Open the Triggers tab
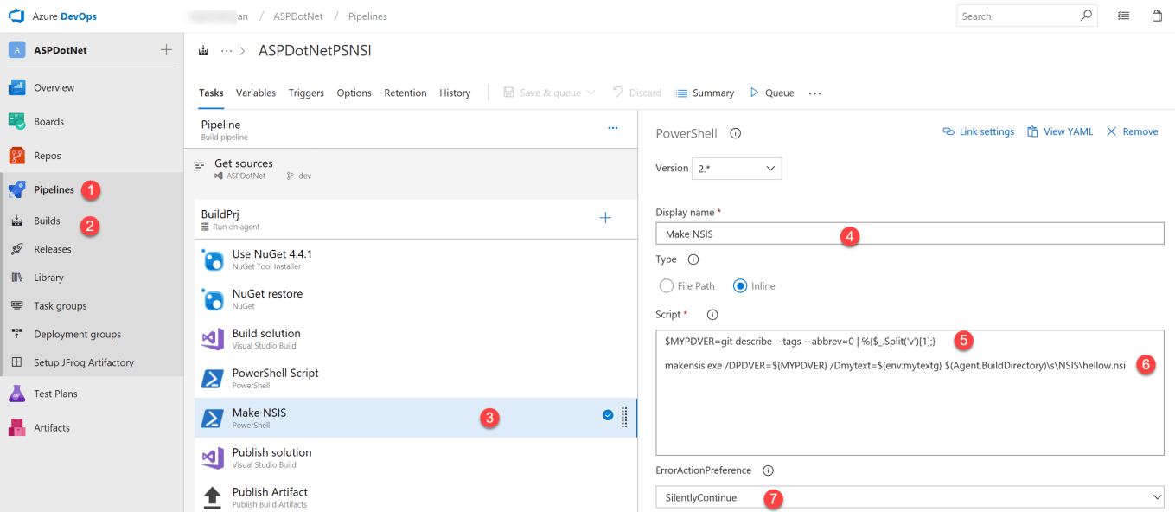Image resolution: width=1175 pixels, height=512 pixels. pos(306,93)
